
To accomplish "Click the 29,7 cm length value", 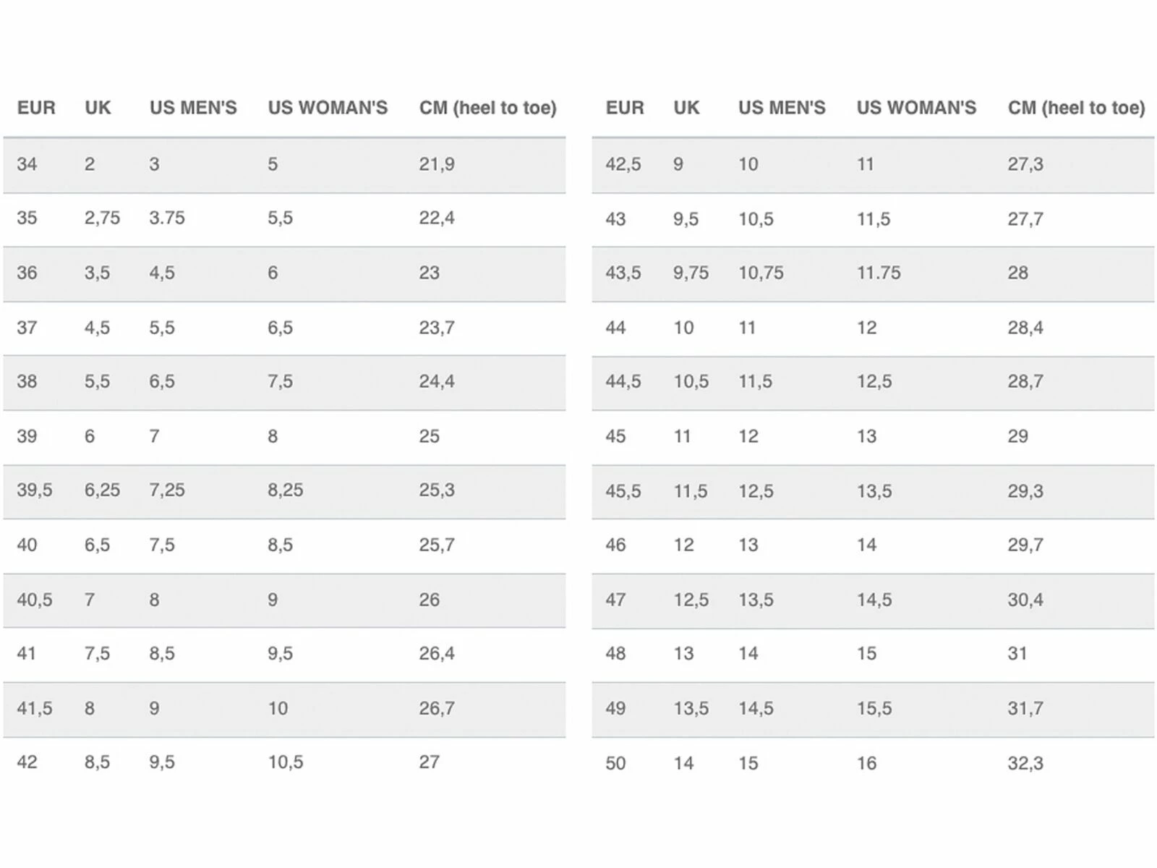I will pos(1025,545).
